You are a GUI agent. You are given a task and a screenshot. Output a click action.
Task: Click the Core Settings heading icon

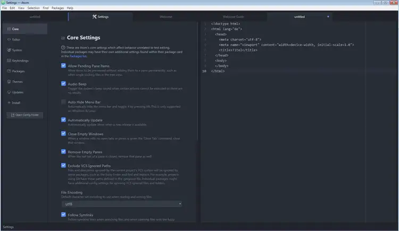coord(63,38)
